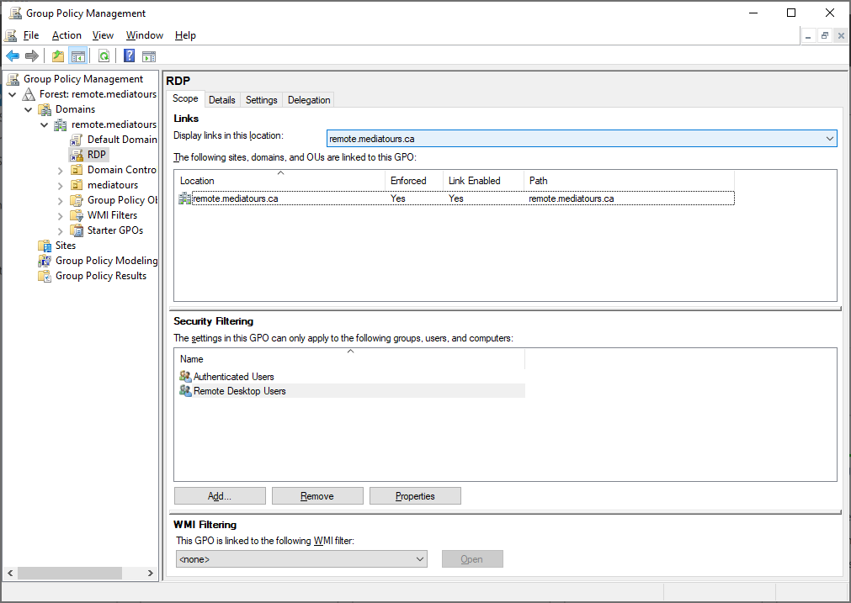Open the File menu
Screen dimensions: 851x603
pyautogui.click(x=31, y=35)
